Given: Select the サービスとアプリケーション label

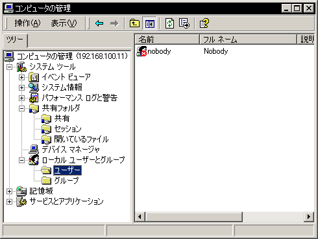Looking at the screenshot, I should [x=66, y=201].
